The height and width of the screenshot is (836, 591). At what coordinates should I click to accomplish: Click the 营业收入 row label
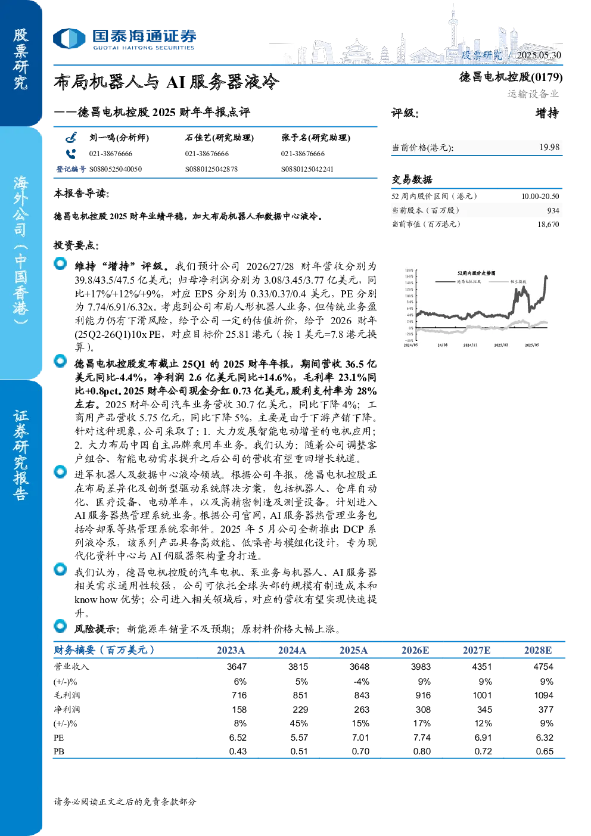pos(71,667)
